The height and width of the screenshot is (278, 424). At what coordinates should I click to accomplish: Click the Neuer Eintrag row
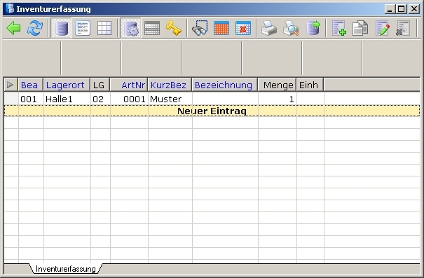(212, 111)
